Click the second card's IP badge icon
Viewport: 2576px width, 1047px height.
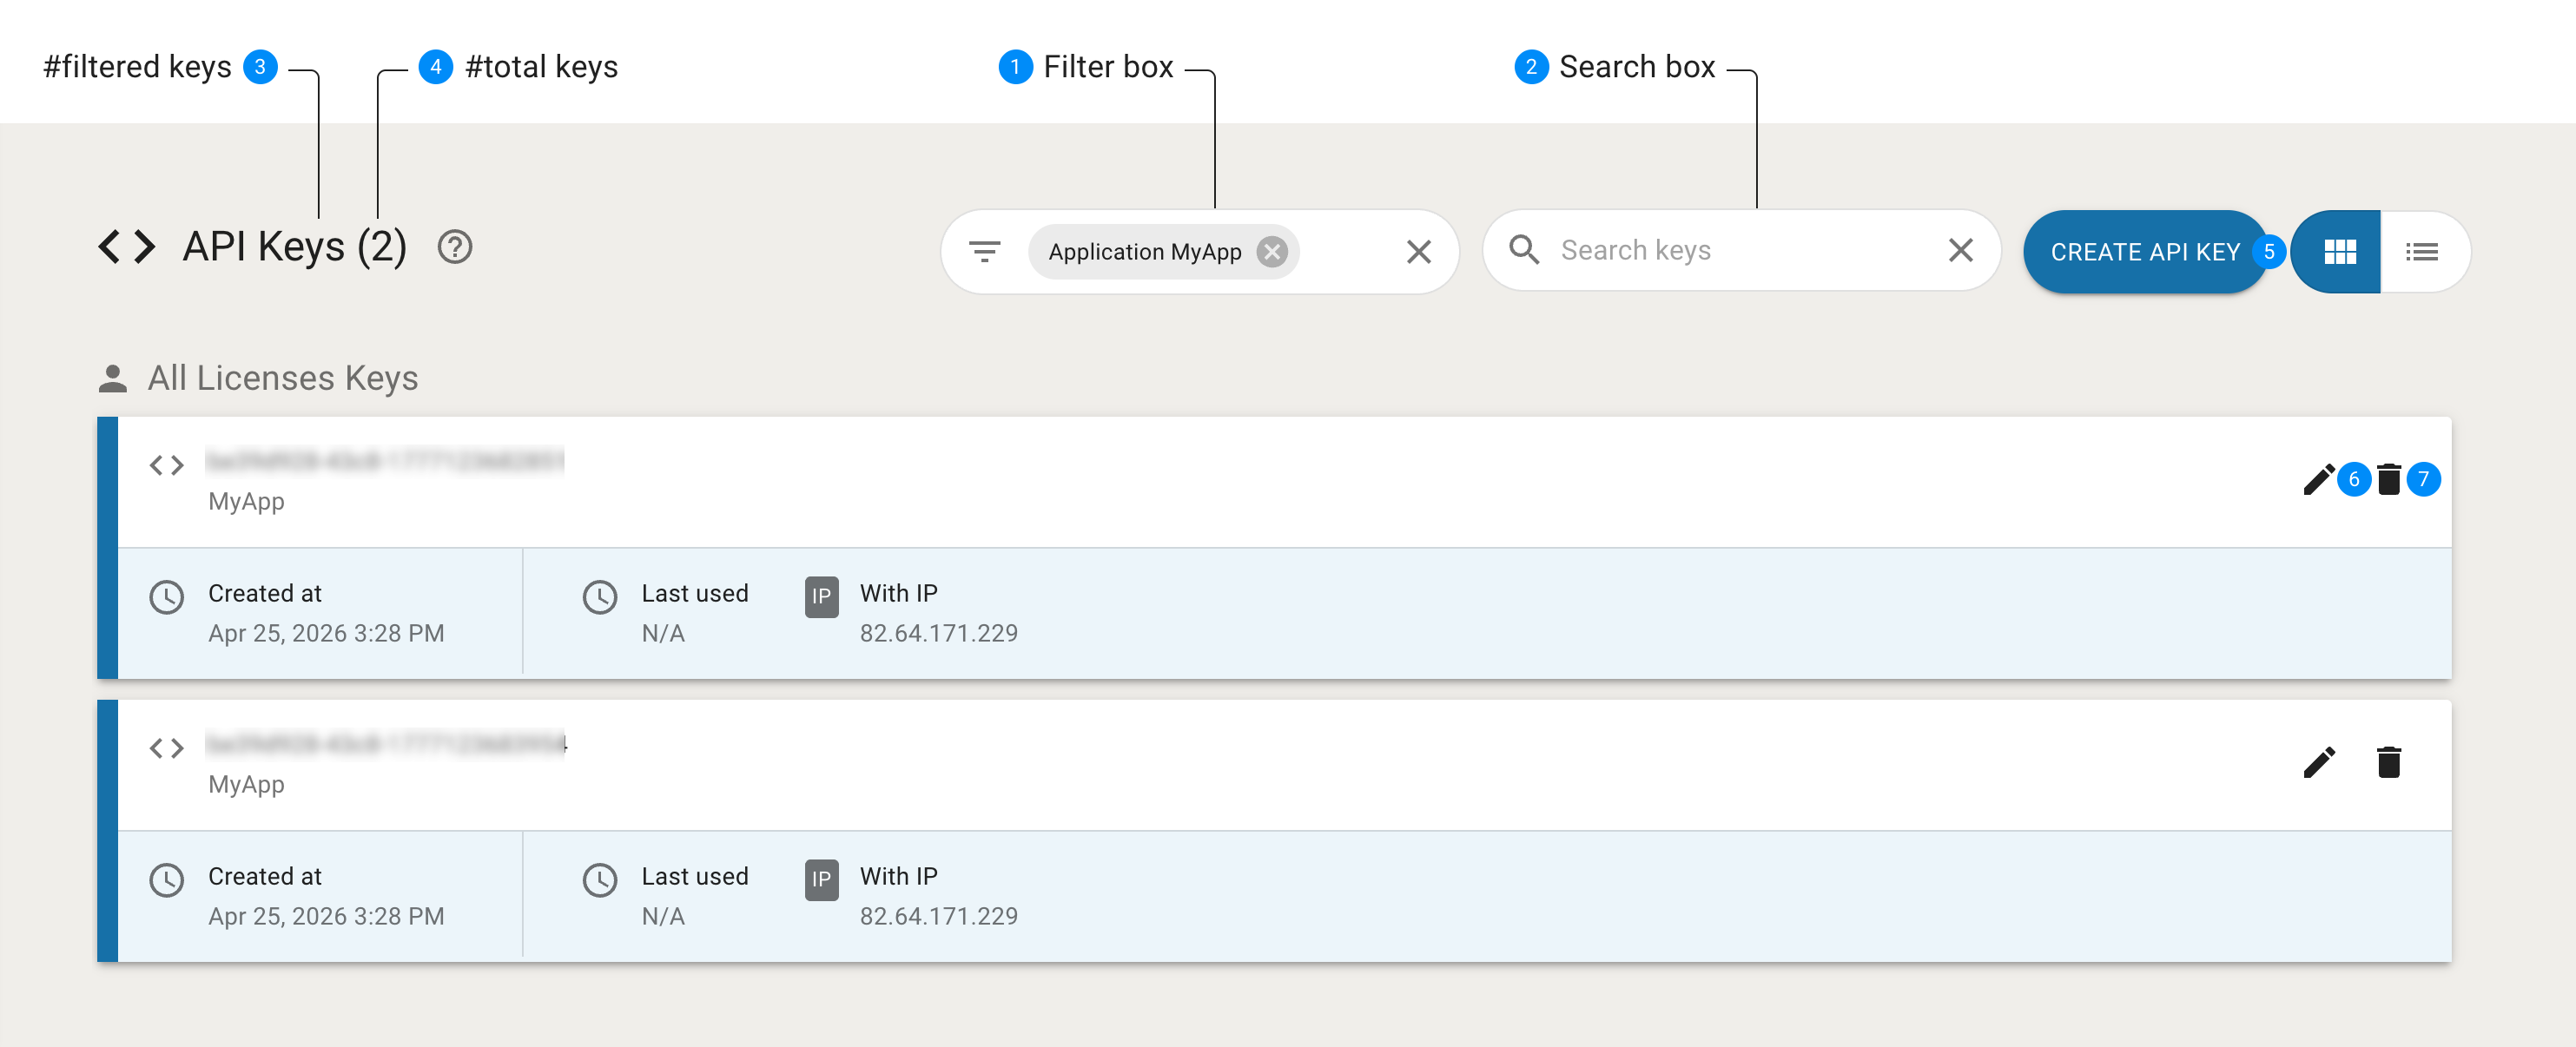pos(822,880)
